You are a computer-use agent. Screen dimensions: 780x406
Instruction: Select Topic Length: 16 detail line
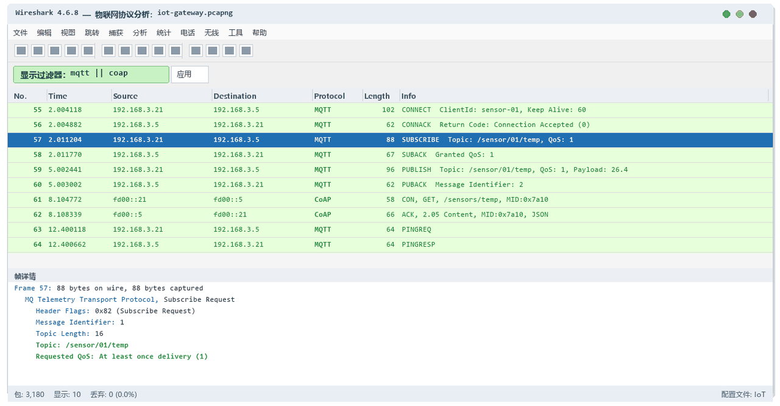coord(69,333)
